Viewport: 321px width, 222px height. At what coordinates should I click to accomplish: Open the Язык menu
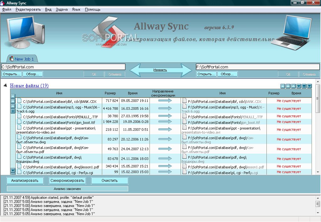coord(76,9)
